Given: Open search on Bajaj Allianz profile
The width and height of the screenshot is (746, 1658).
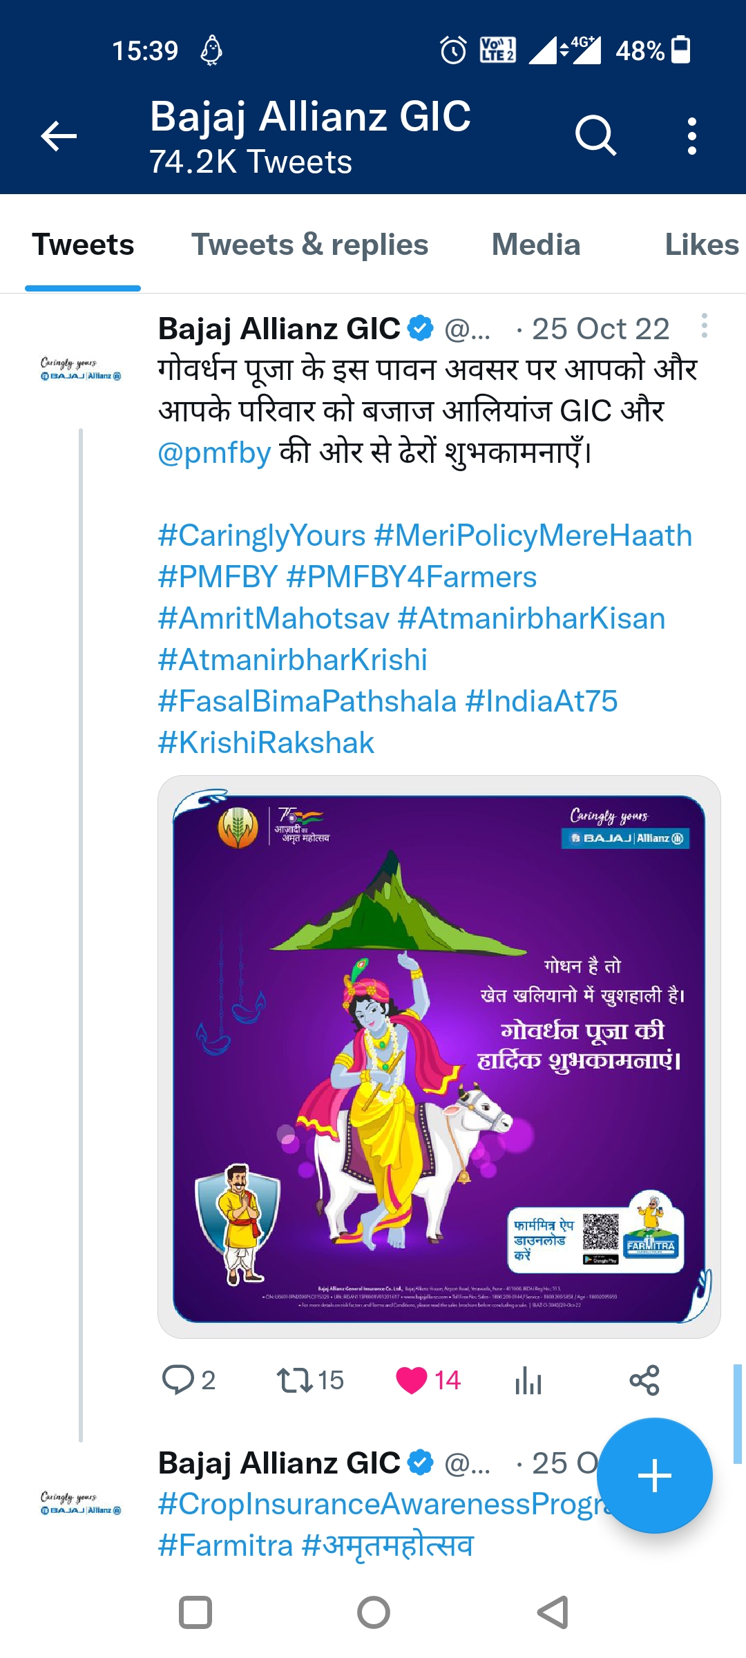Looking at the screenshot, I should (595, 135).
